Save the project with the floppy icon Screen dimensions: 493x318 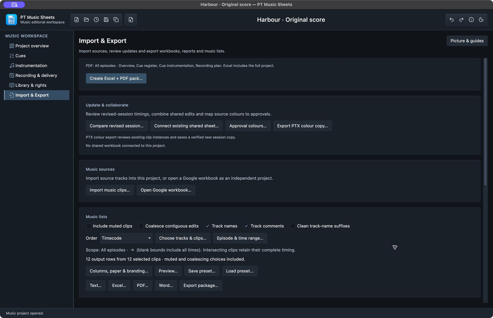click(x=106, y=20)
